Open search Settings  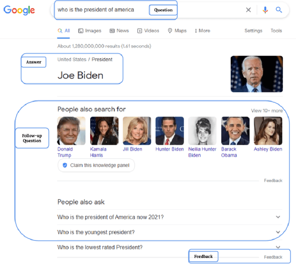tap(253, 31)
